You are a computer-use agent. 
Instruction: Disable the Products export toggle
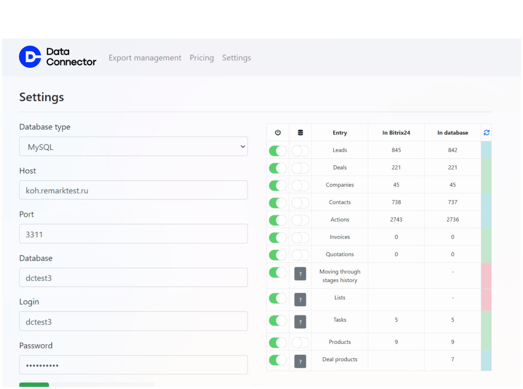pyautogui.click(x=278, y=343)
